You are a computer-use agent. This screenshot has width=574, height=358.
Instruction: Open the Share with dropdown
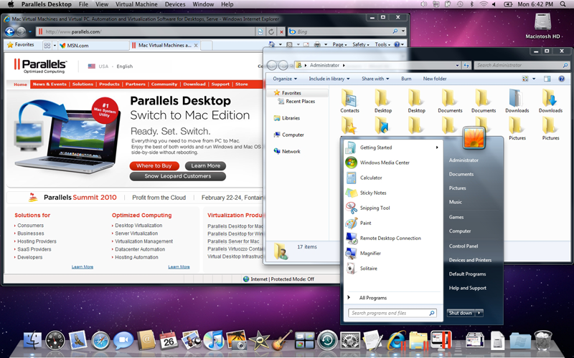coord(375,79)
